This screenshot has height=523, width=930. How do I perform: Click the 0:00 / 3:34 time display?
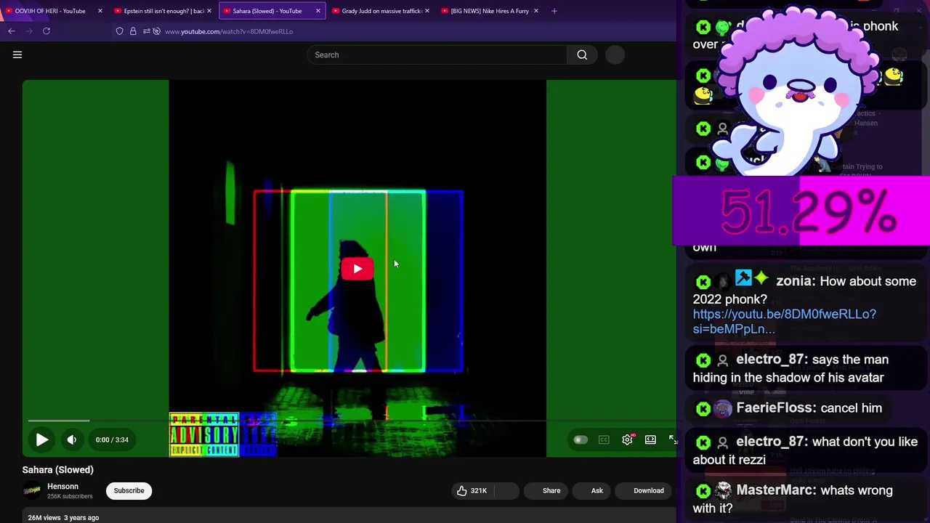[112, 439]
